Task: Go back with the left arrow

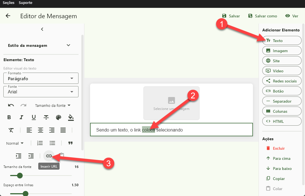Action: click(x=8, y=16)
